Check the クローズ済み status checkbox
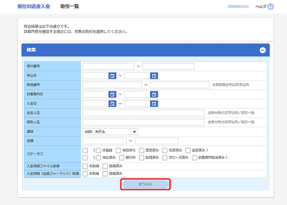Screen dimensions: 287x205 (x=165, y=158)
